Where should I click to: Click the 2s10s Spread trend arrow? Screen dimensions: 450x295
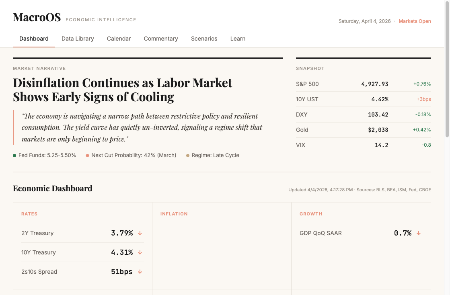click(x=140, y=272)
